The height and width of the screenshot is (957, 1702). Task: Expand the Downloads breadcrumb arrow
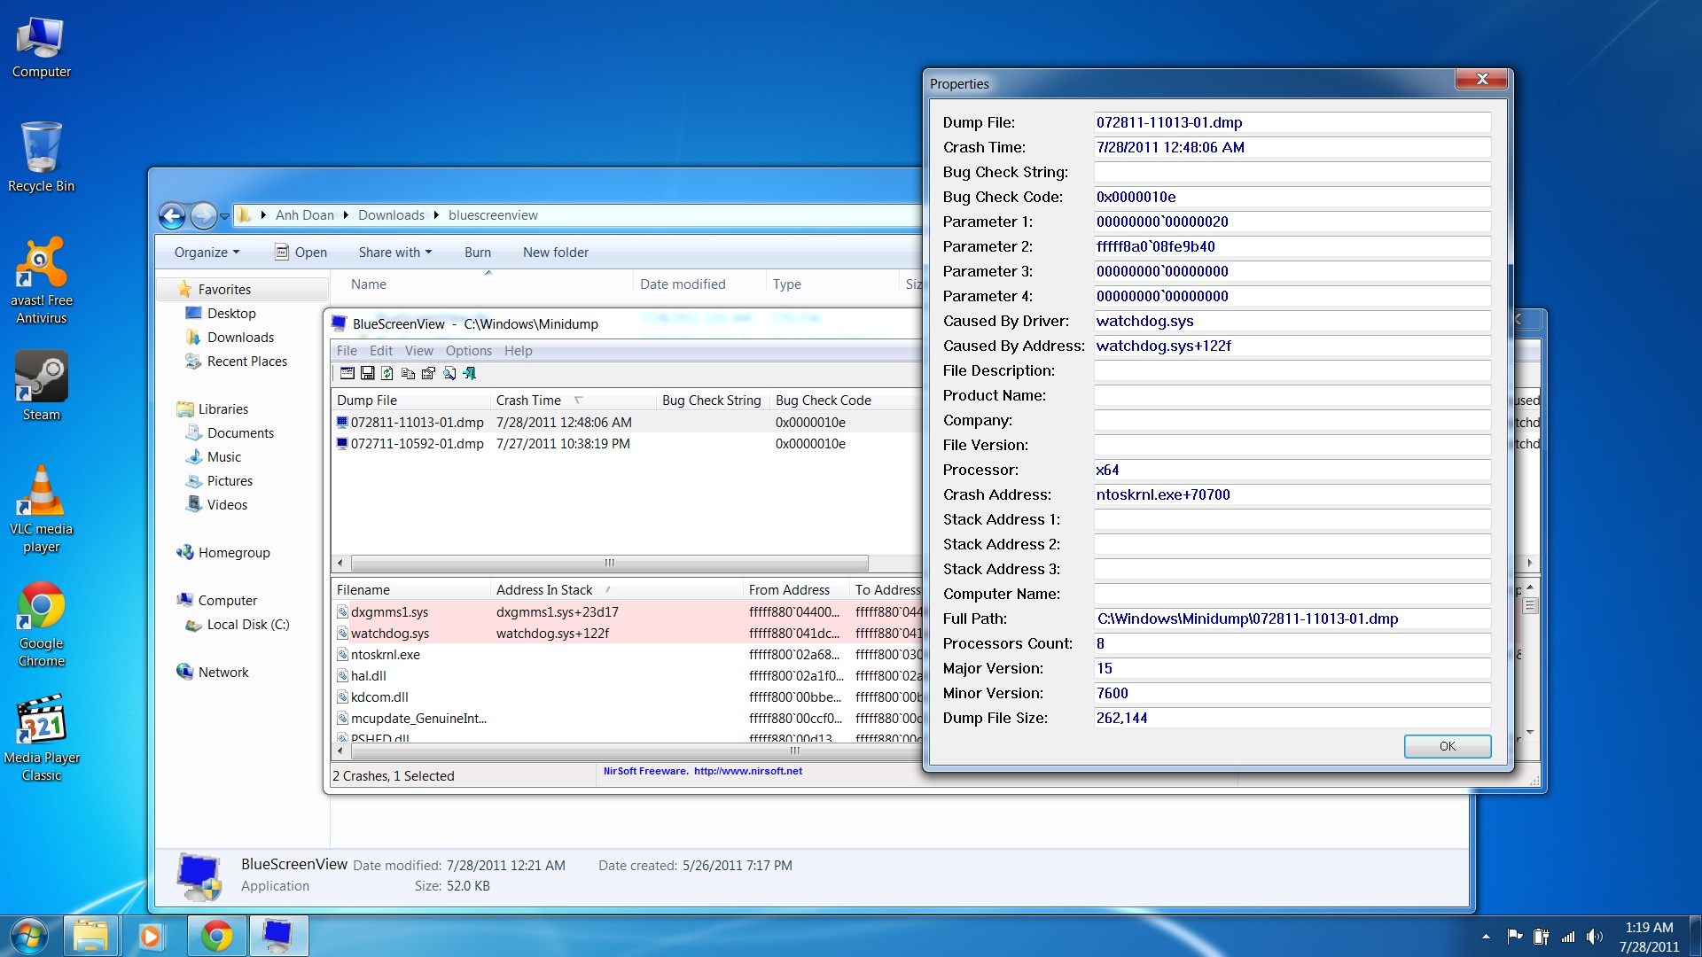(x=436, y=215)
